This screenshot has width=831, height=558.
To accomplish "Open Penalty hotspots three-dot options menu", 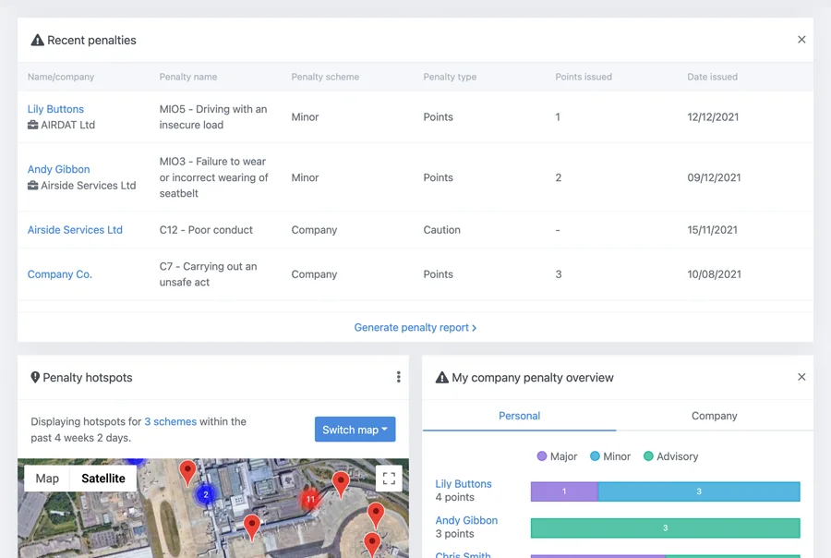I will click(x=398, y=377).
